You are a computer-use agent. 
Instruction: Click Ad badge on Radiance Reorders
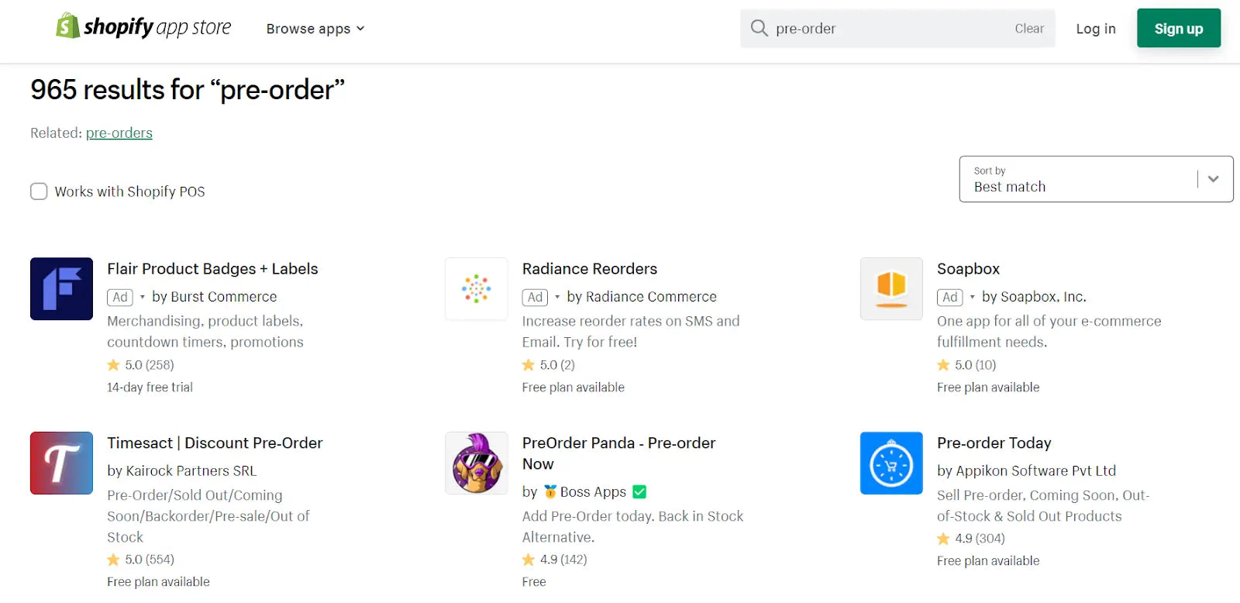coord(535,297)
